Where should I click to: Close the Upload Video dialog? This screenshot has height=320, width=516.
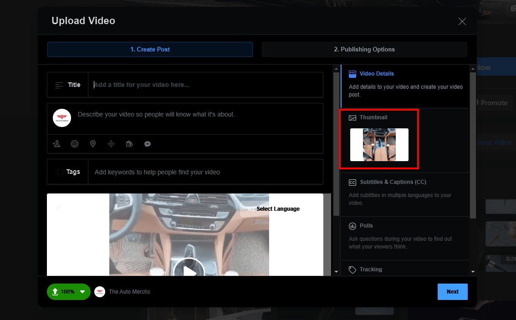[x=462, y=21]
